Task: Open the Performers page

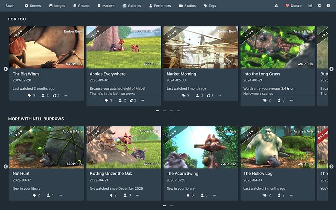Action: [x=160, y=6]
